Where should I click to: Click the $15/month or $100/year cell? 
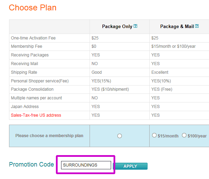click(173, 46)
